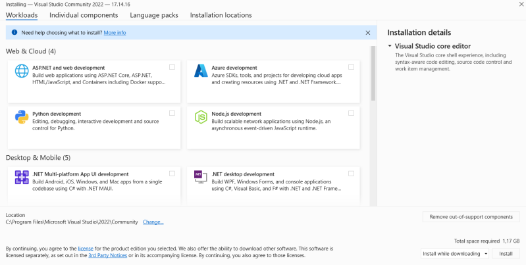Check the Python development workload
The width and height of the screenshot is (526, 265).
[172, 113]
